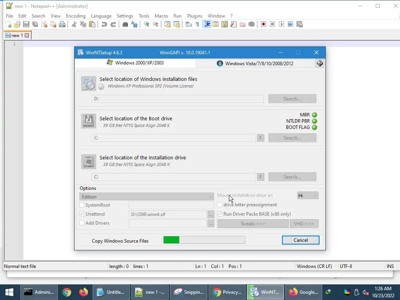Click the Paste clipboard icon

point(92,24)
